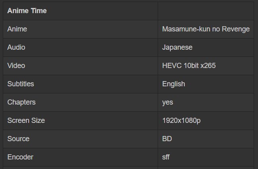This screenshot has width=258, height=169.
Task: Select the Chapters row label
Action: point(21,102)
